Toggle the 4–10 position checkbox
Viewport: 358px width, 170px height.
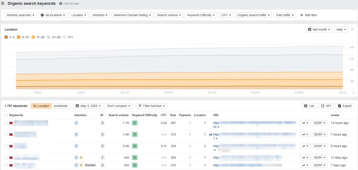pyautogui.click(x=19, y=37)
